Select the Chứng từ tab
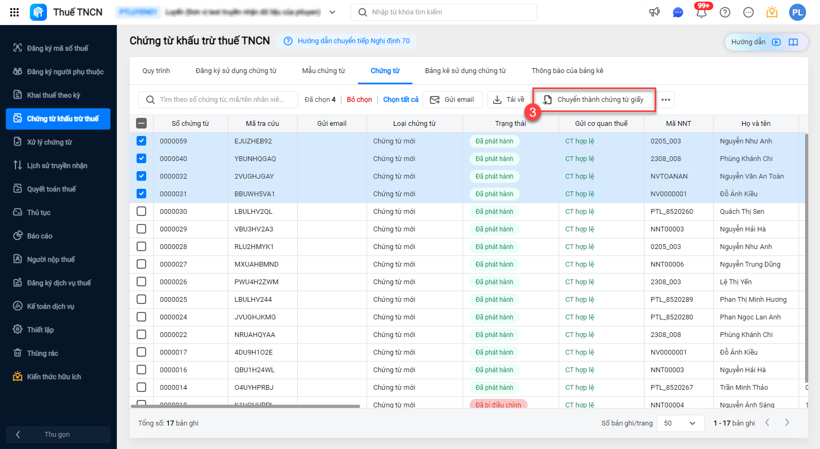The width and height of the screenshot is (820, 449). [x=385, y=71]
